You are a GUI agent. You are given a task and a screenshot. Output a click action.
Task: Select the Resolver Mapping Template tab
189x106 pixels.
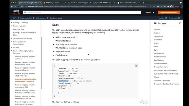(x=30, y=3)
